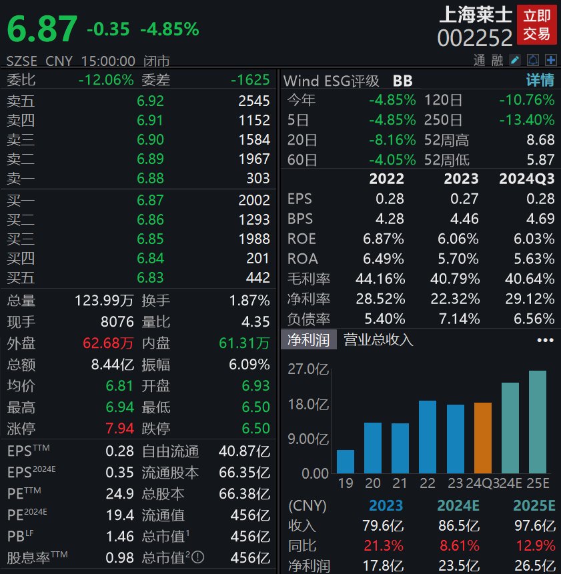Click the PE TTM value 24.9
The width and height of the screenshot is (561, 574).
[x=120, y=493]
